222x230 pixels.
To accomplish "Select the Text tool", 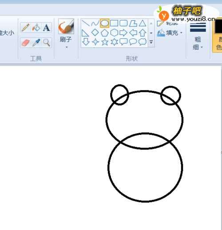I will [47, 27].
